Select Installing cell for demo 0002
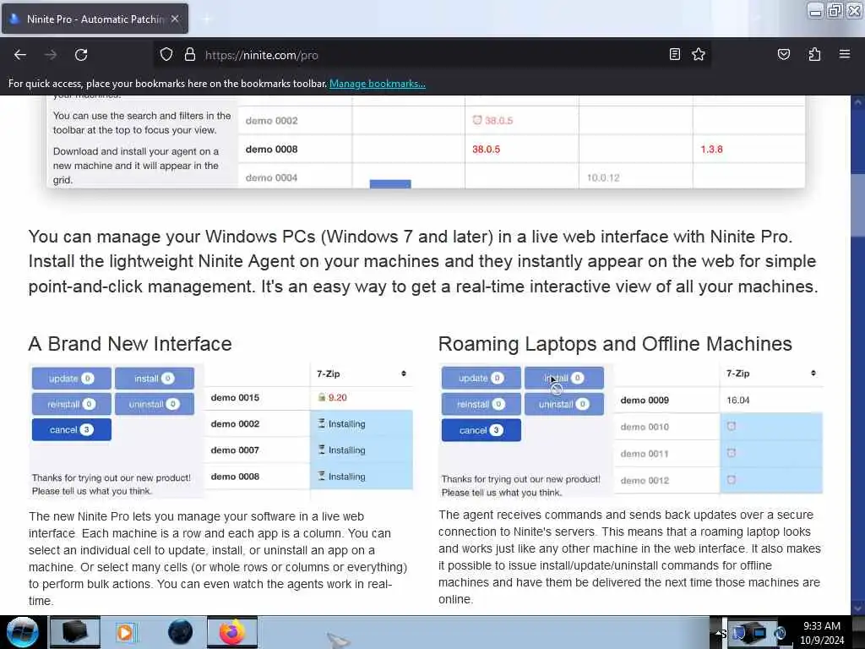The width and height of the screenshot is (865, 649). pyautogui.click(x=362, y=424)
